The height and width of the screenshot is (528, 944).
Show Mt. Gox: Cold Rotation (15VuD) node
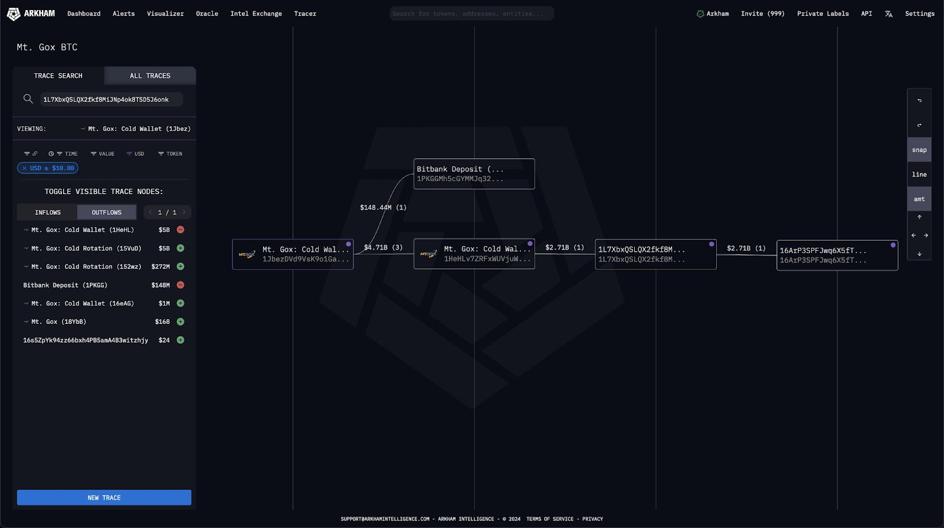coord(181,248)
